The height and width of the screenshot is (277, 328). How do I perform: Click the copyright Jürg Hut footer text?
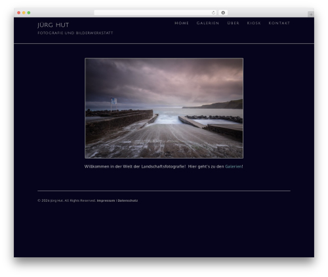click(x=67, y=200)
